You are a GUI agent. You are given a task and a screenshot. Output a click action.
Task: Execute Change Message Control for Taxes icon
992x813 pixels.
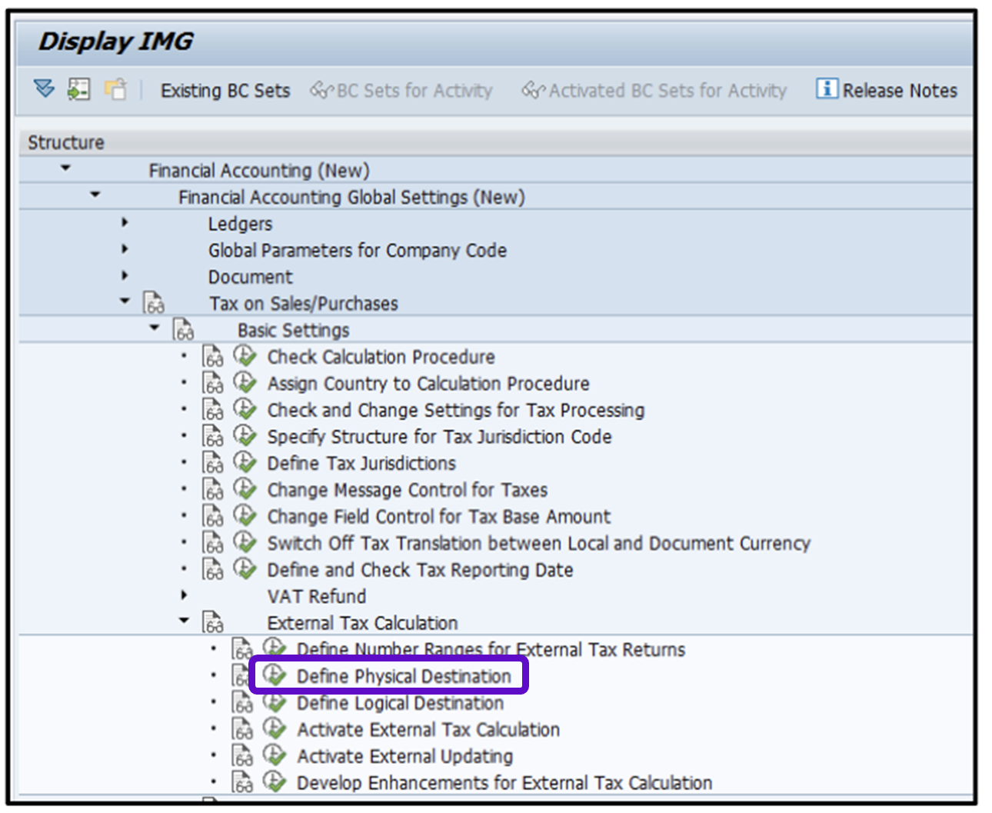[245, 489]
